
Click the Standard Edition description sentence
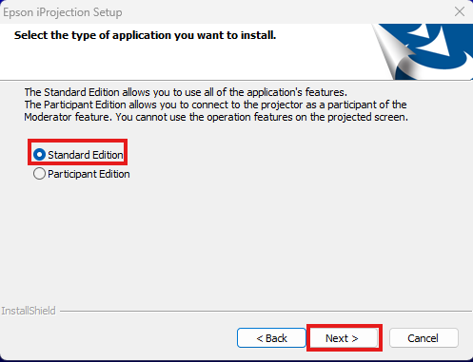[x=186, y=92]
